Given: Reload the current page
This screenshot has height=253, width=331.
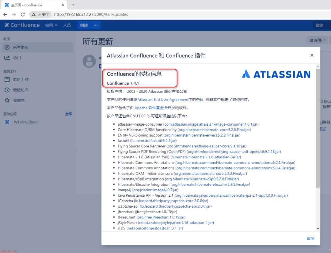Looking at the screenshot, I should pyautogui.click(x=23, y=14).
